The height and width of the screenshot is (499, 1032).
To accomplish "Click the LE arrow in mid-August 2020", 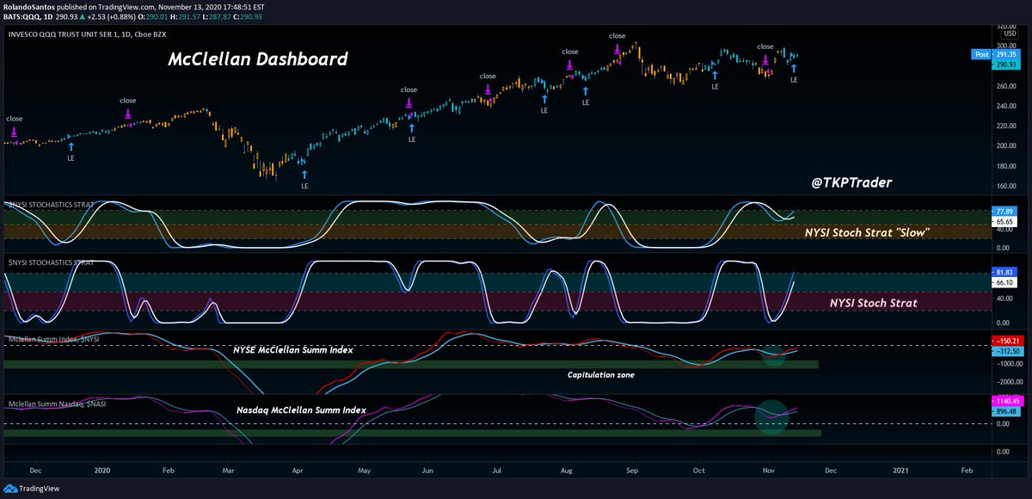I will 587,92.
